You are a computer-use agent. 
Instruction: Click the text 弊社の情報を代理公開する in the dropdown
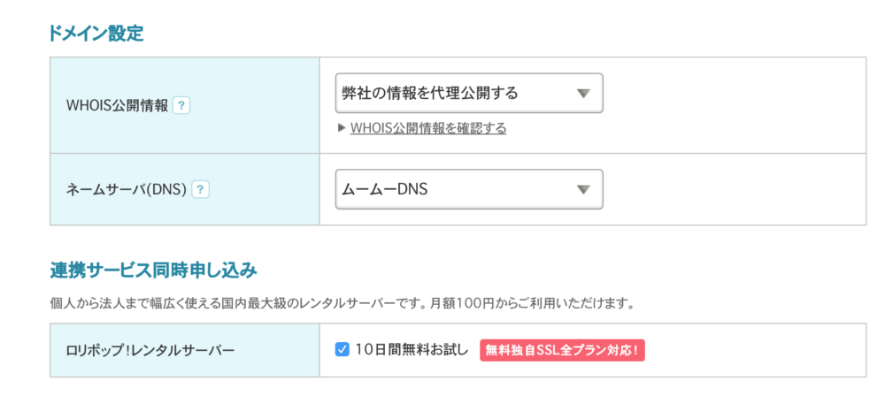[x=430, y=94]
